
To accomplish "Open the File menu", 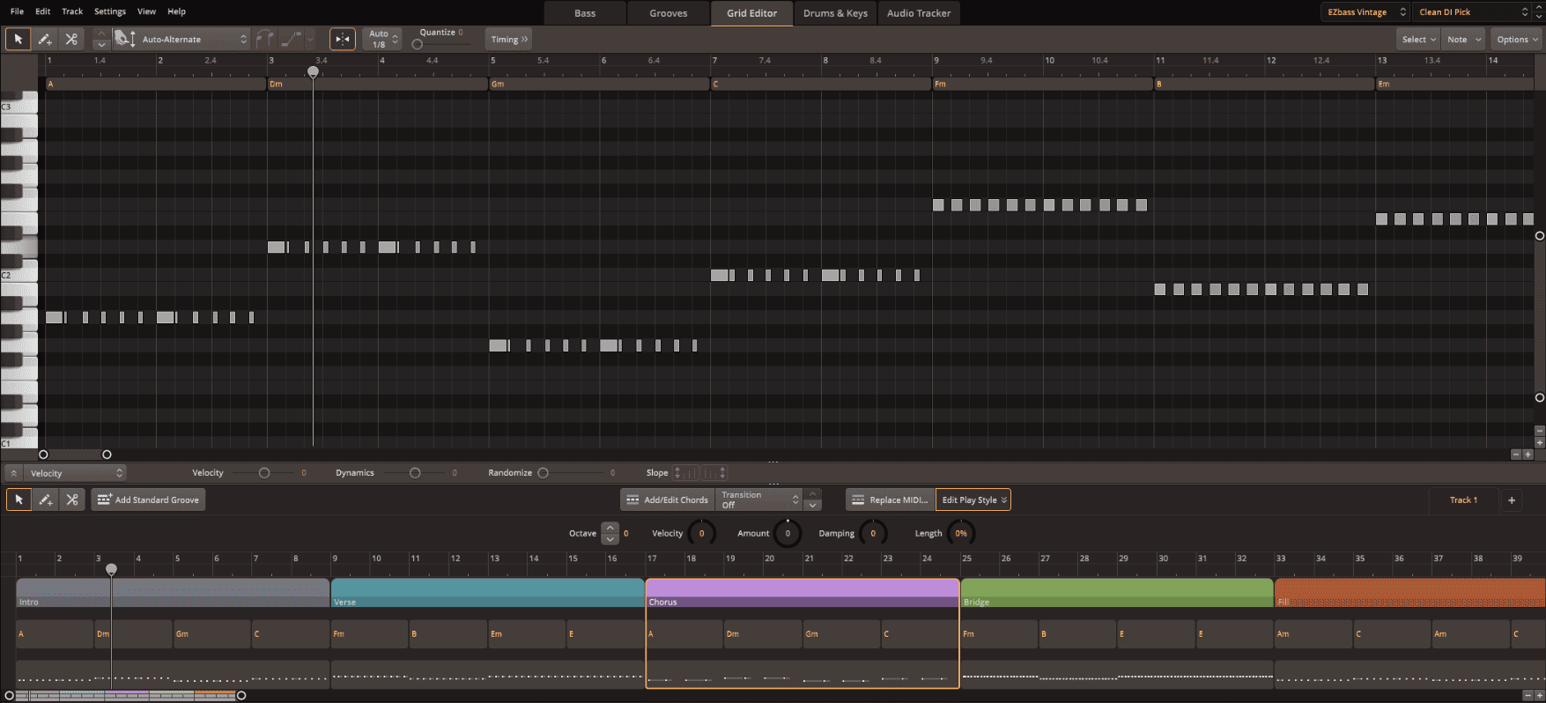I will 17,11.
